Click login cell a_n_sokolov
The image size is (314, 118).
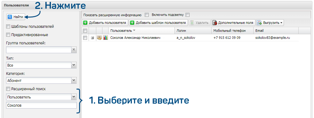tap(186, 38)
